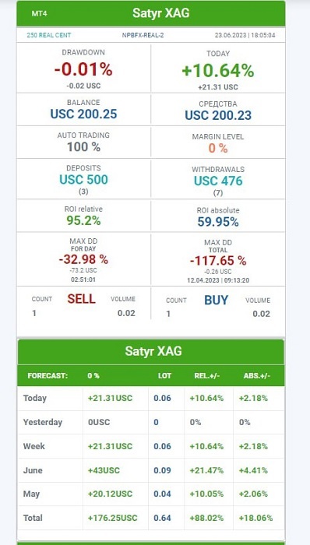Click the MT4 label in header
This screenshot has width=310, height=545.
[x=39, y=14]
